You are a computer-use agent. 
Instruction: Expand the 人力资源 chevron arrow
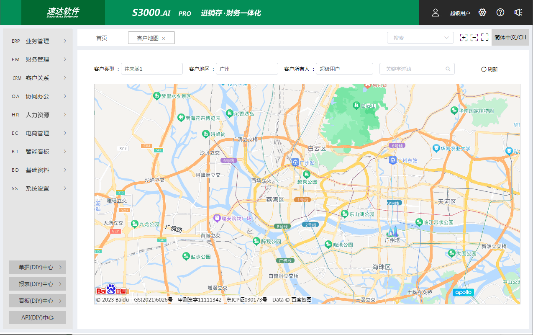click(65, 114)
